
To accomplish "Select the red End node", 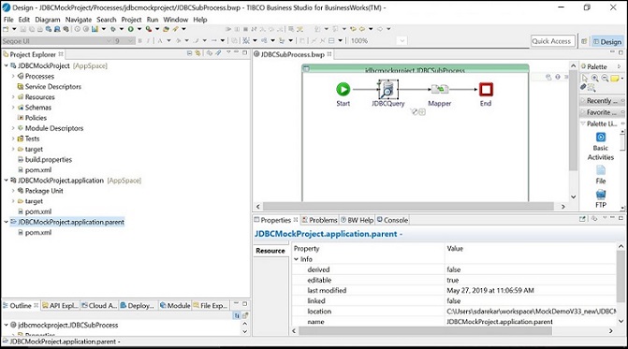I will [x=486, y=89].
